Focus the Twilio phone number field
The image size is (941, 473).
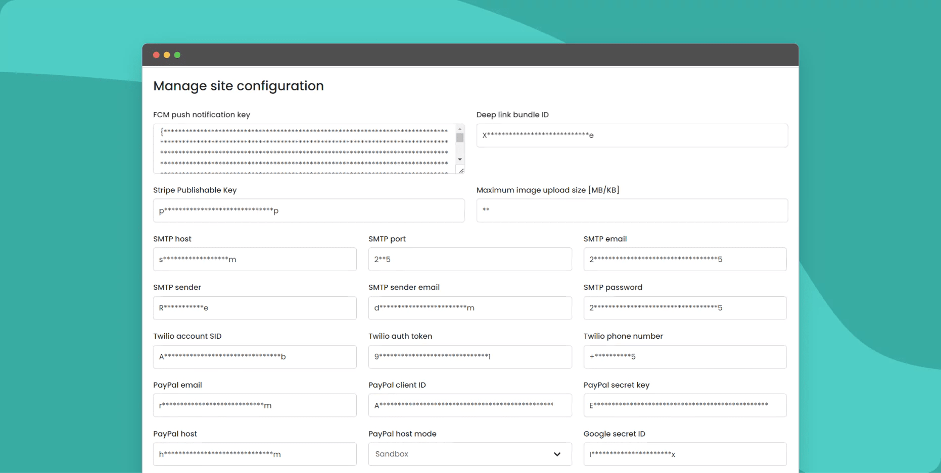click(685, 357)
